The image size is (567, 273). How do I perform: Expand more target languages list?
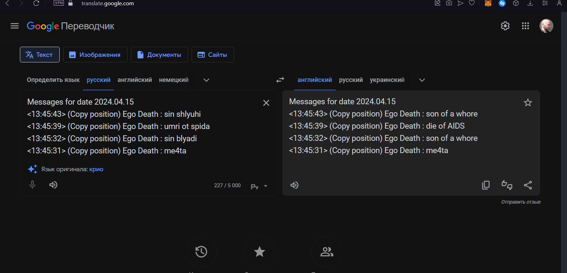pos(422,80)
